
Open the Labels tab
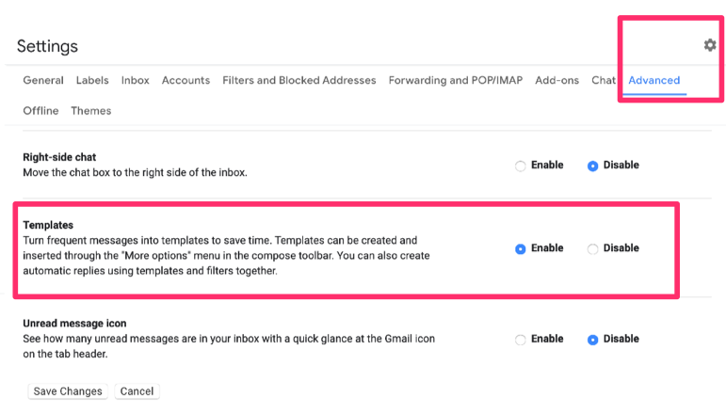click(92, 80)
